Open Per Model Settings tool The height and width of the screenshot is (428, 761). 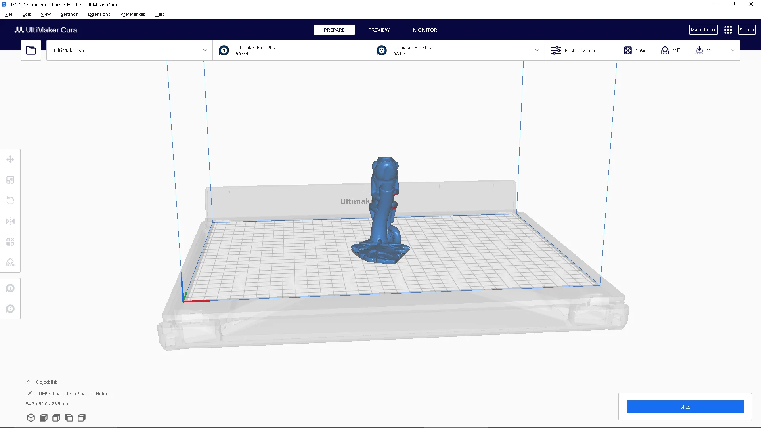click(10, 242)
